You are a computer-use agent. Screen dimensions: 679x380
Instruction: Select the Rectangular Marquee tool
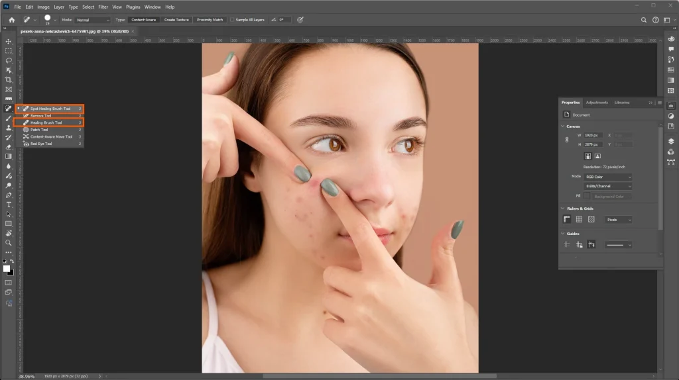click(x=8, y=51)
